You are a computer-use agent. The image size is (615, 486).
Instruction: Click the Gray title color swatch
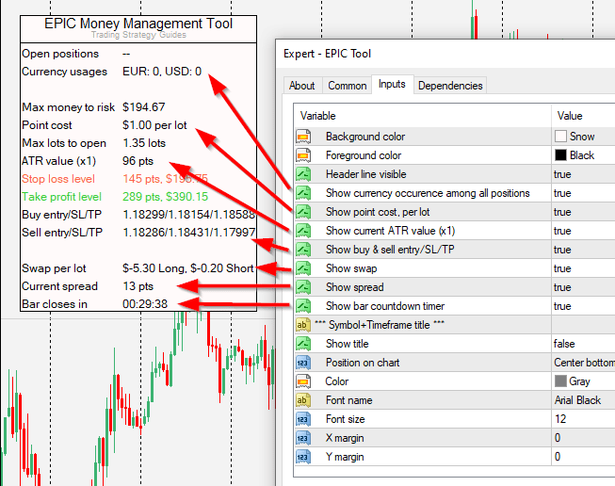point(560,381)
